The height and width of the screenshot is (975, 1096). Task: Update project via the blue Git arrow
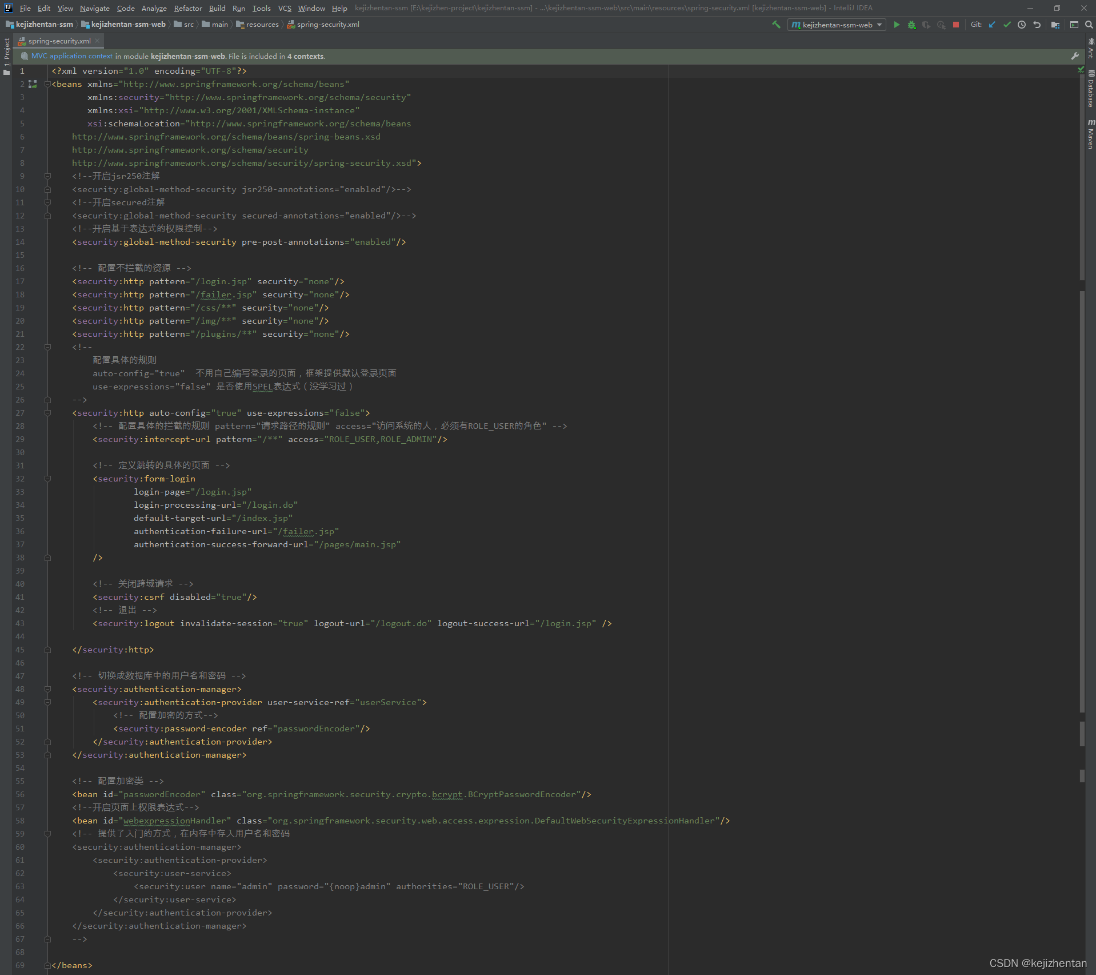tap(992, 25)
